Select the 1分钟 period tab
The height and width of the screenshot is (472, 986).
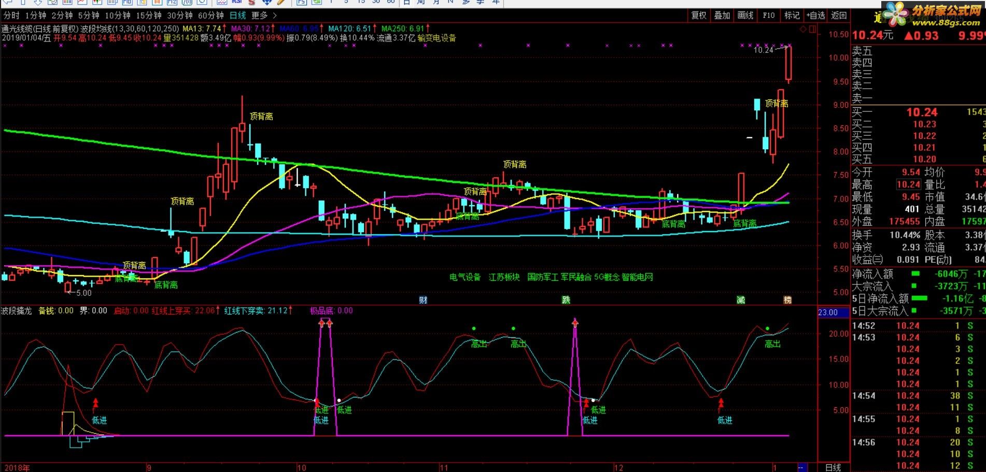pos(35,16)
